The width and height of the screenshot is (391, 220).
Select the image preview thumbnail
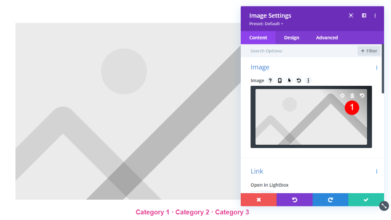coord(311,117)
